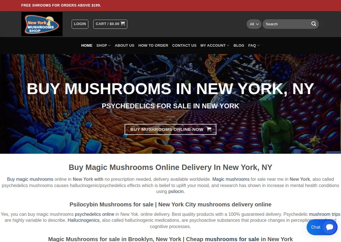Open the CART / $0.00 button
The width and height of the screenshot is (341, 242).
[x=110, y=24]
